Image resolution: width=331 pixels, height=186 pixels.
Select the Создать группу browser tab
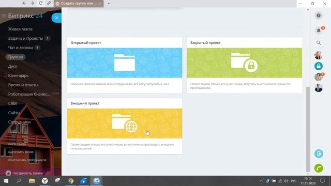79,4
